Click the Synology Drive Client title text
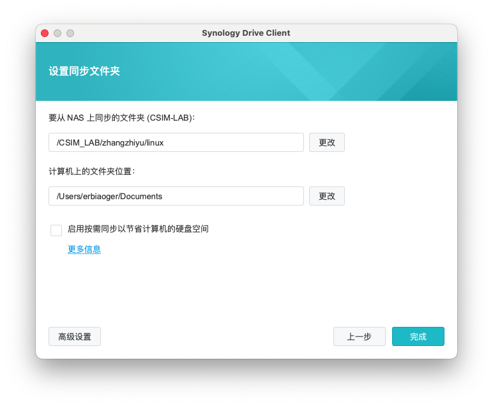Screen dimensions: 493x406 coord(246,33)
